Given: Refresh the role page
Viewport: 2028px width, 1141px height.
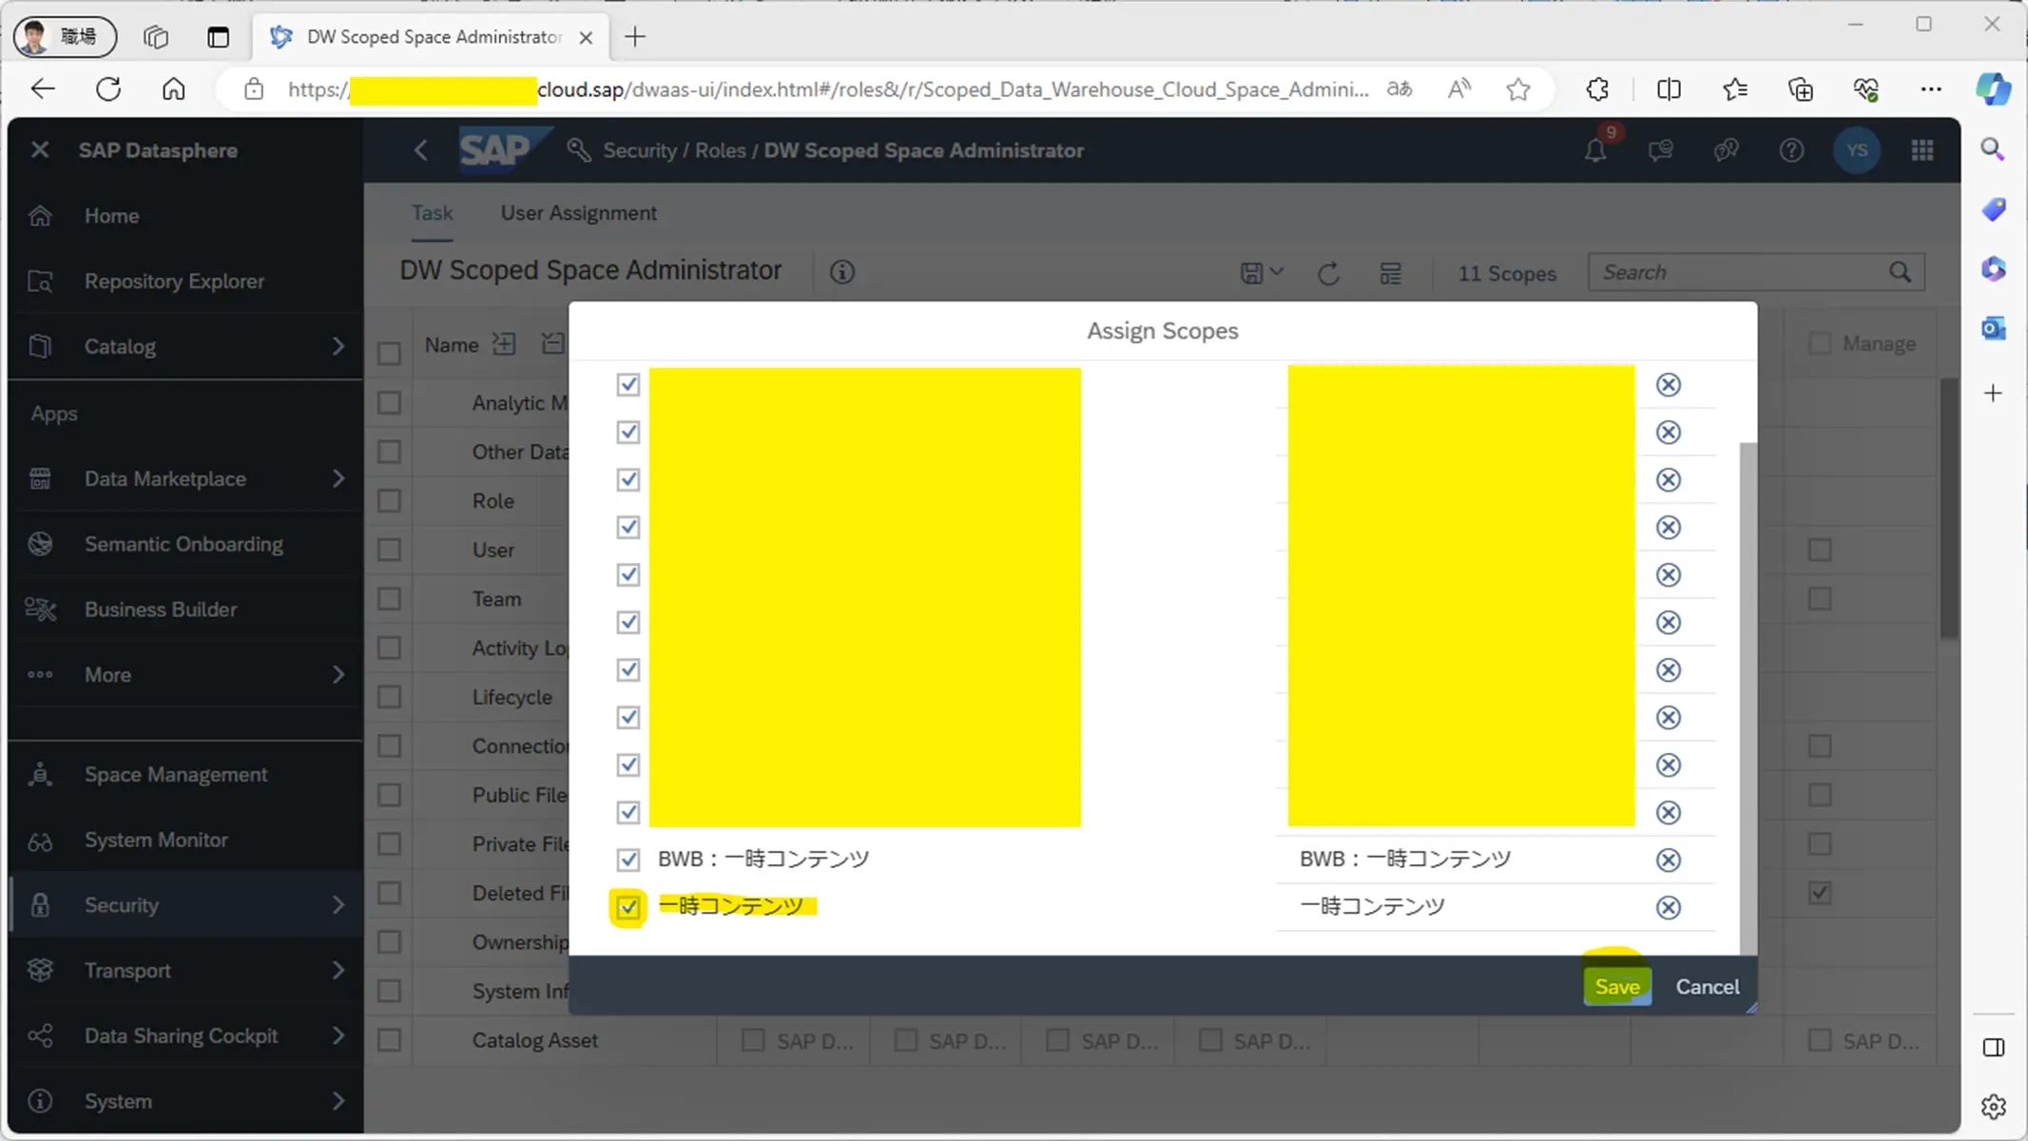Looking at the screenshot, I should click(x=1328, y=274).
